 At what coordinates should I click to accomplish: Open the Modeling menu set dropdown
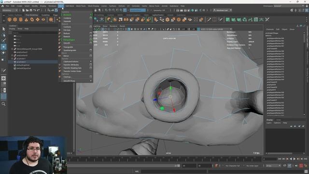[x=10, y=10]
